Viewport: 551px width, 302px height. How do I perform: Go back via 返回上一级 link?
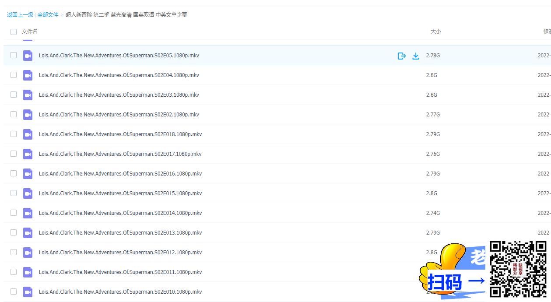[x=20, y=15]
